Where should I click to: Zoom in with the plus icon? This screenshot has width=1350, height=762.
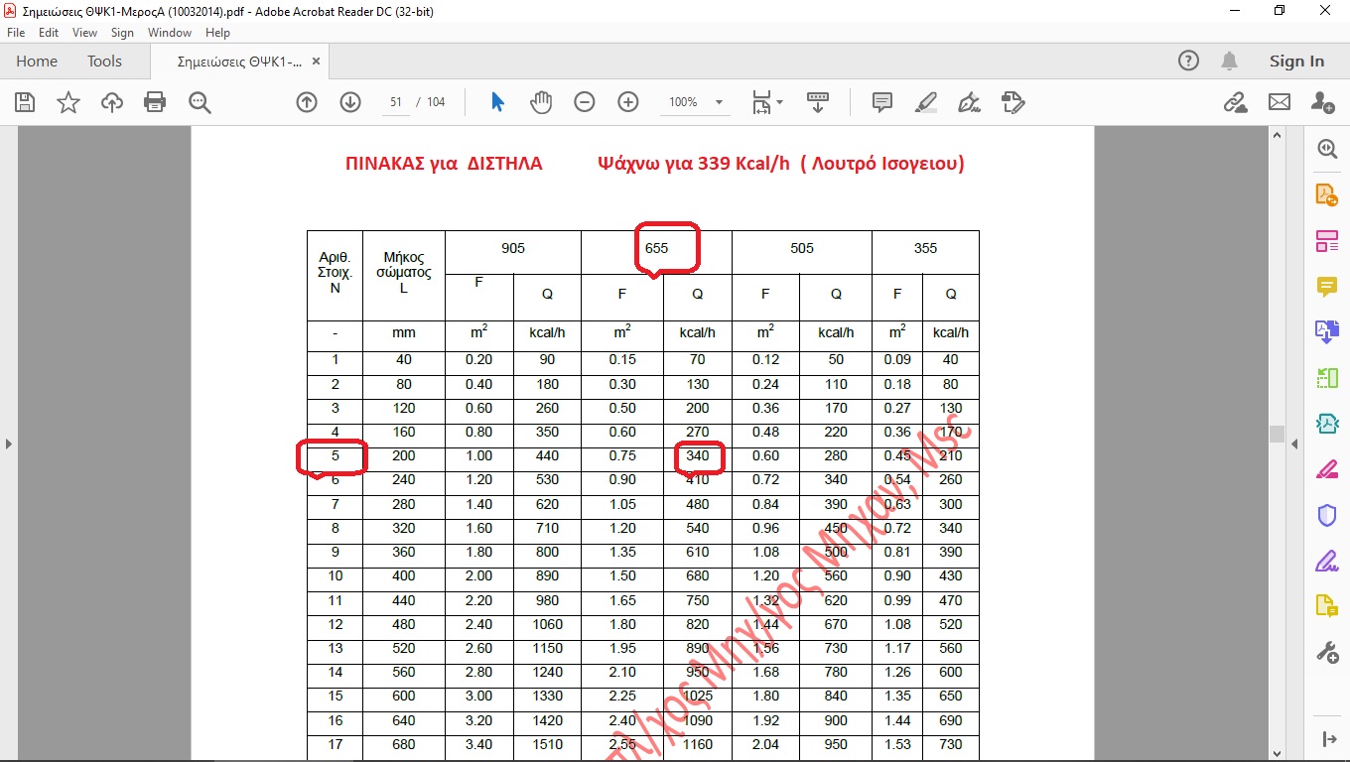[x=628, y=102]
